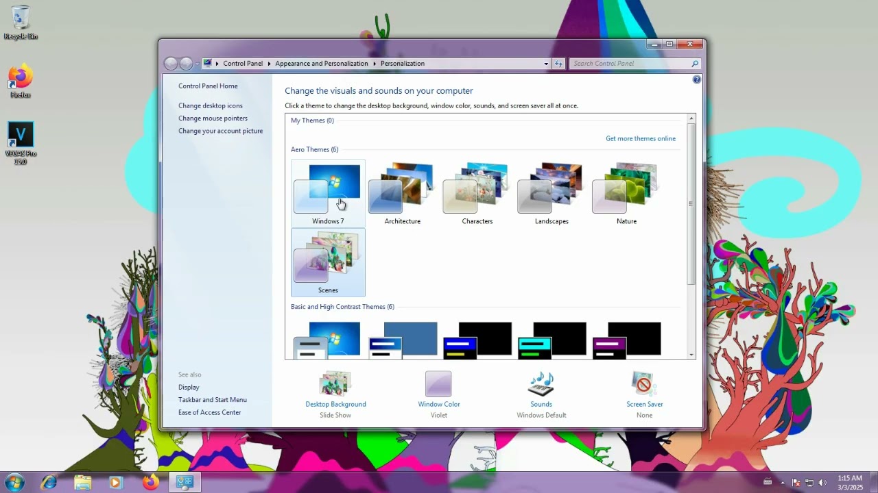Launch Firefox from the taskbar
The height and width of the screenshot is (493, 878).
click(150, 482)
